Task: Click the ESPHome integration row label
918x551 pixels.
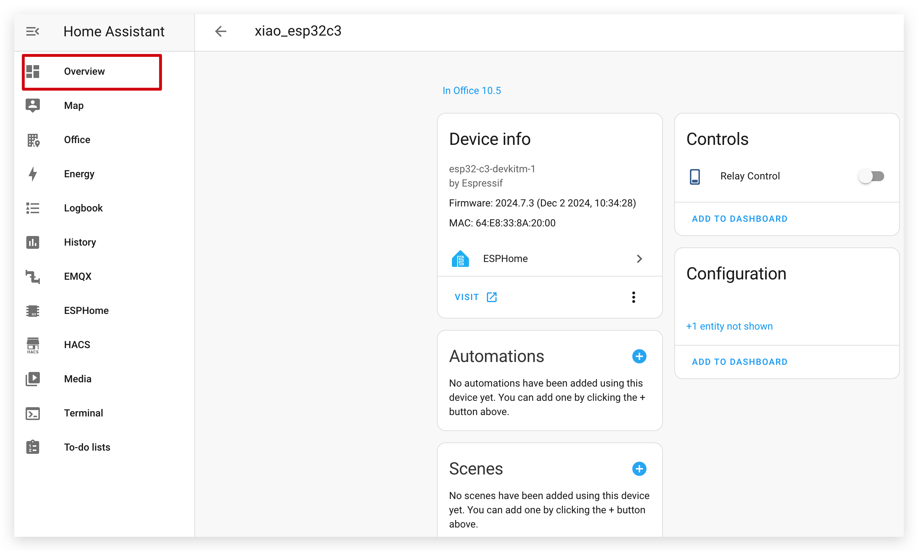Action: (505, 259)
